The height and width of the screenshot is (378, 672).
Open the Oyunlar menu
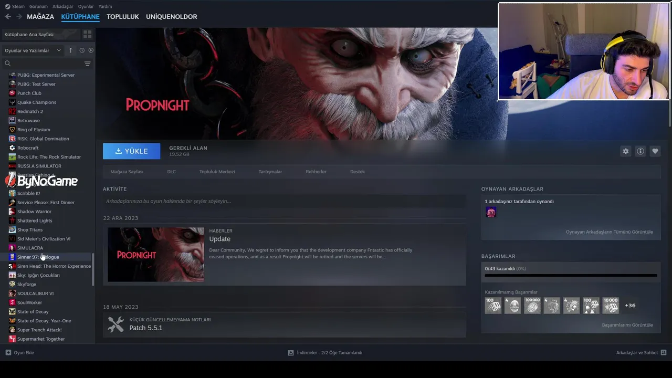(x=86, y=6)
